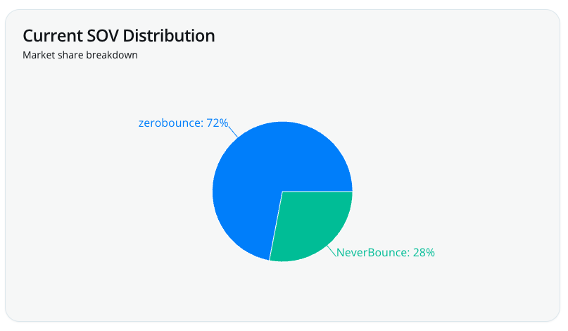Click the center point of the pie chart
The image size is (568, 331).
click(282, 191)
